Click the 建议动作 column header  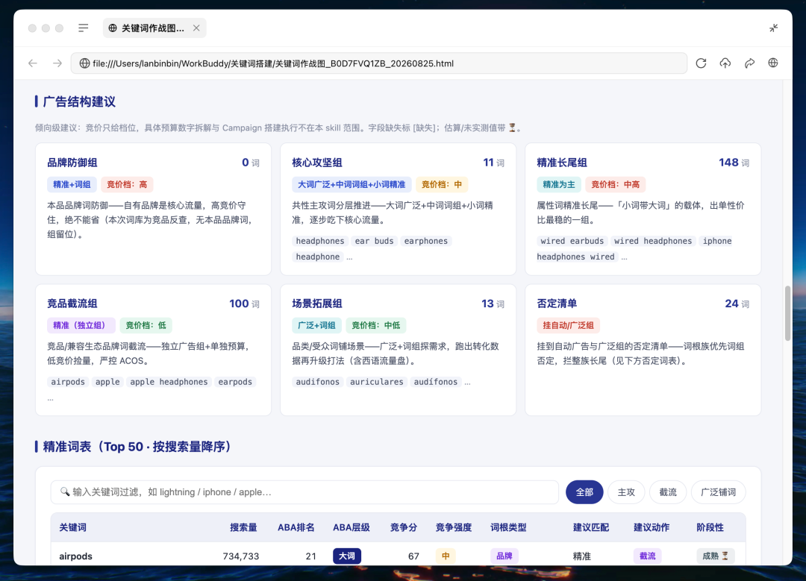pos(652,527)
